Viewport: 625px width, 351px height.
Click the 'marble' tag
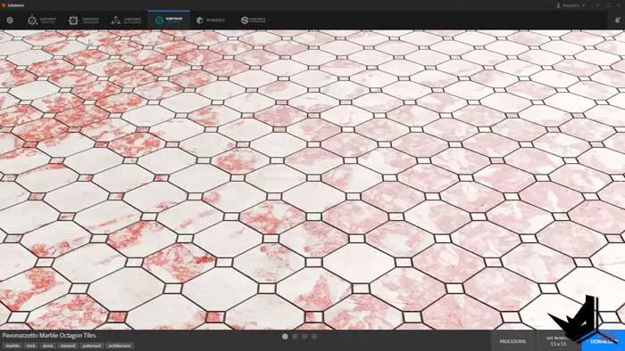click(12, 346)
